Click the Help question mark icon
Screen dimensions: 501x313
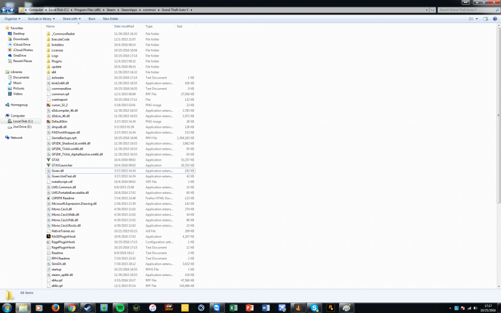tap(495, 19)
